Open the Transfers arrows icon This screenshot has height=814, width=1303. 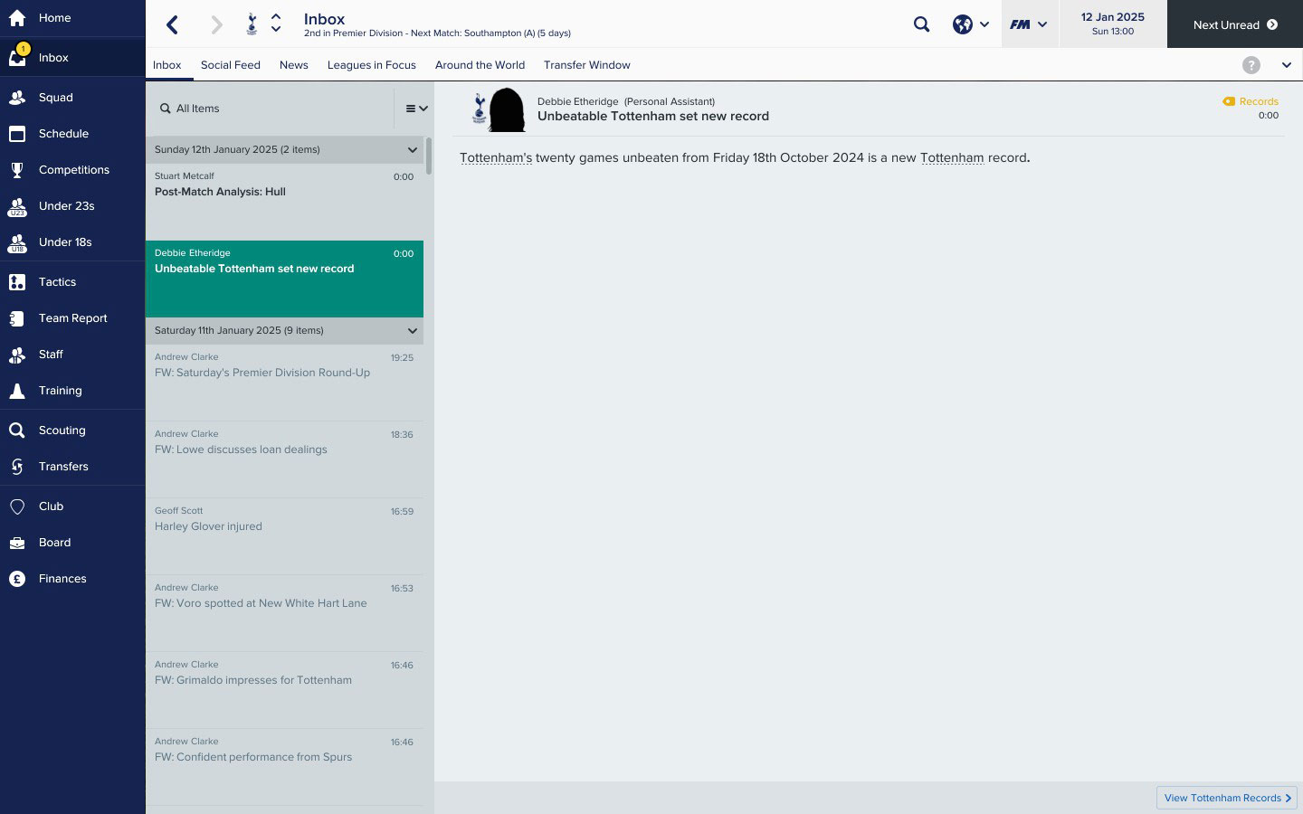(x=17, y=467)
